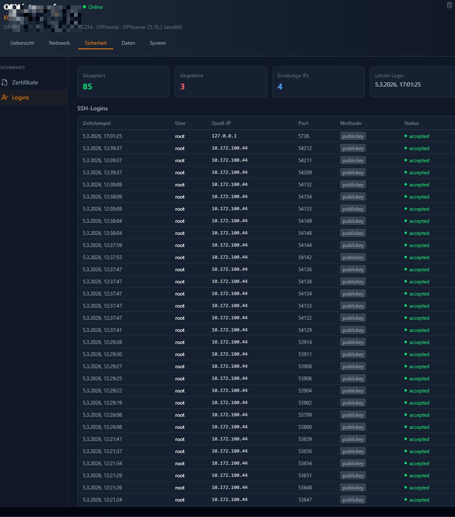Viewport: 455px width, 517px height.
Task: Click the Zertifikate document icon in sidebar
Action: pos(5,82)
